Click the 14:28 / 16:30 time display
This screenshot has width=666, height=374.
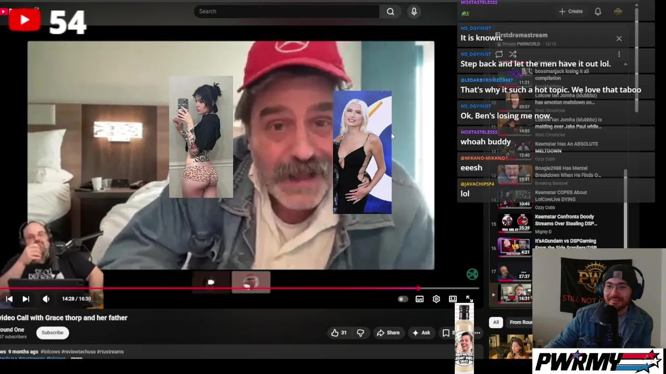click(76, 299)
